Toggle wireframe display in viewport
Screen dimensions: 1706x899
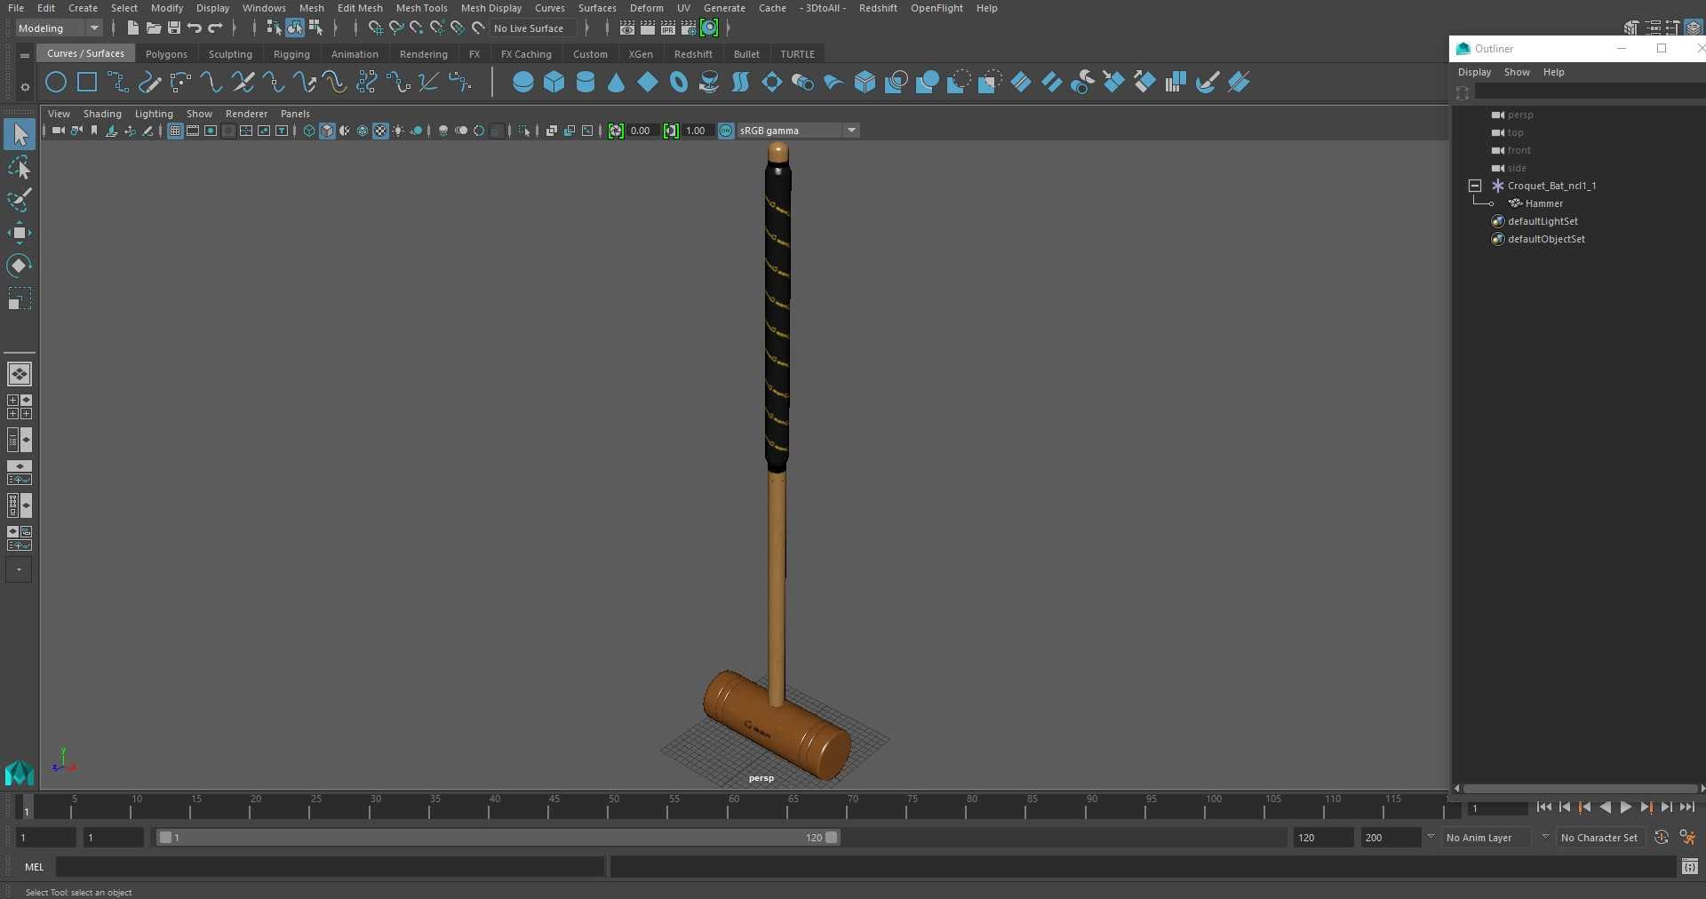coord(309,131)
